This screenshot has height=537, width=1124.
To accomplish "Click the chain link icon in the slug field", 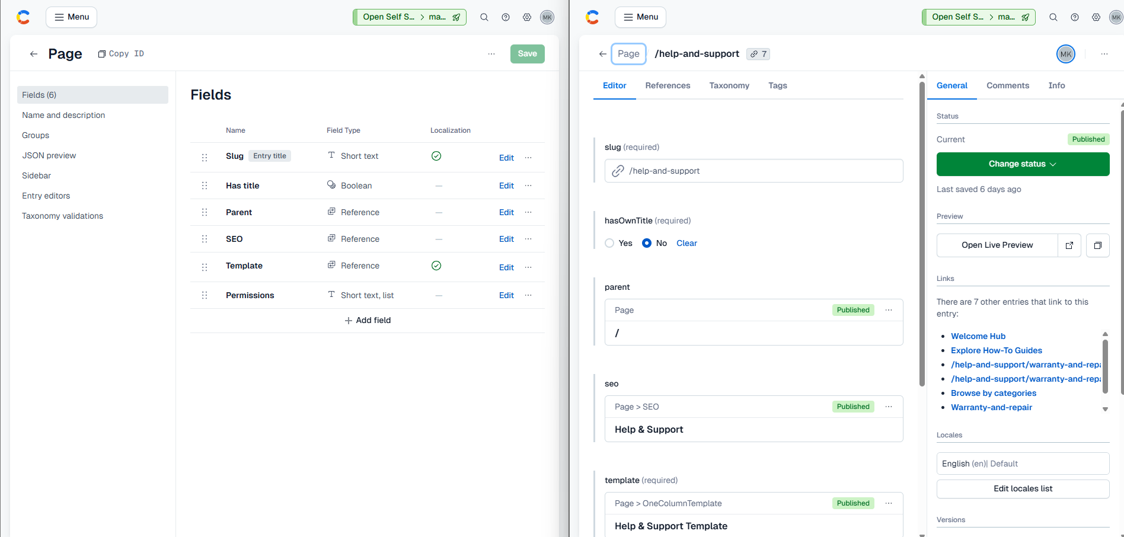I will (x=618, y=171).
